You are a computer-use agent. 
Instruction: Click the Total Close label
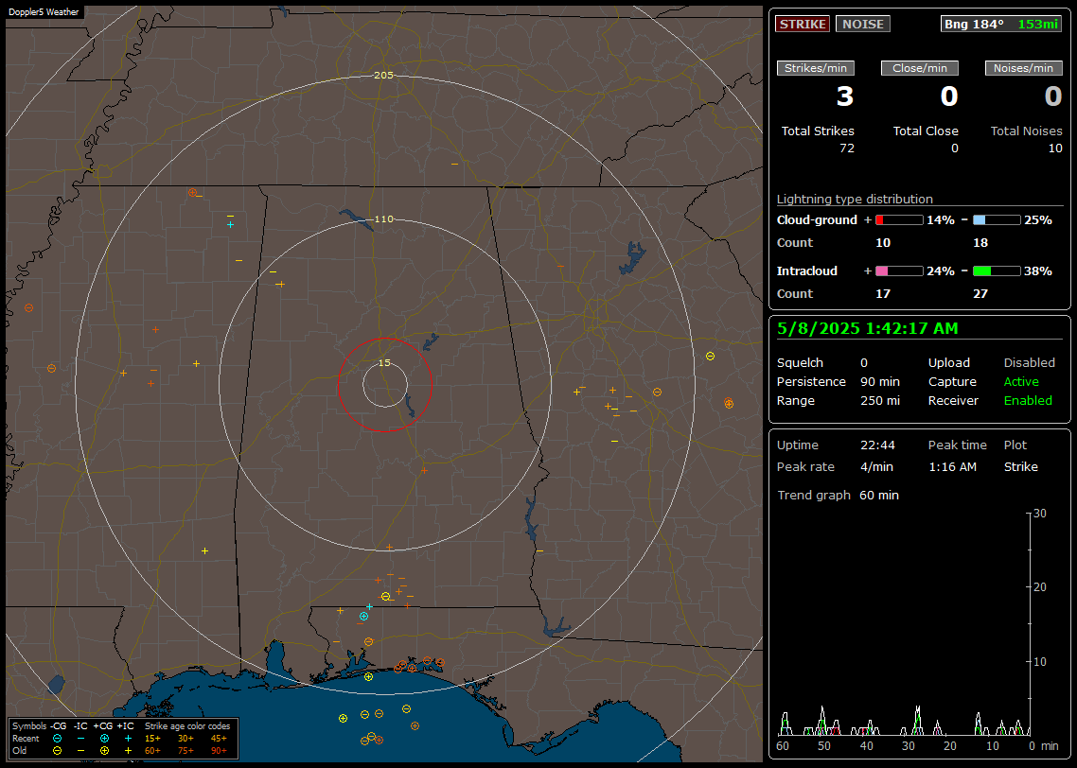[x=926, y=131]
